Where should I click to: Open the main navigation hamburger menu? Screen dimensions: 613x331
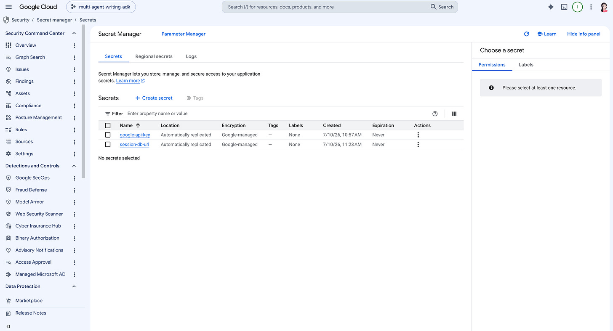click(8, 7)
